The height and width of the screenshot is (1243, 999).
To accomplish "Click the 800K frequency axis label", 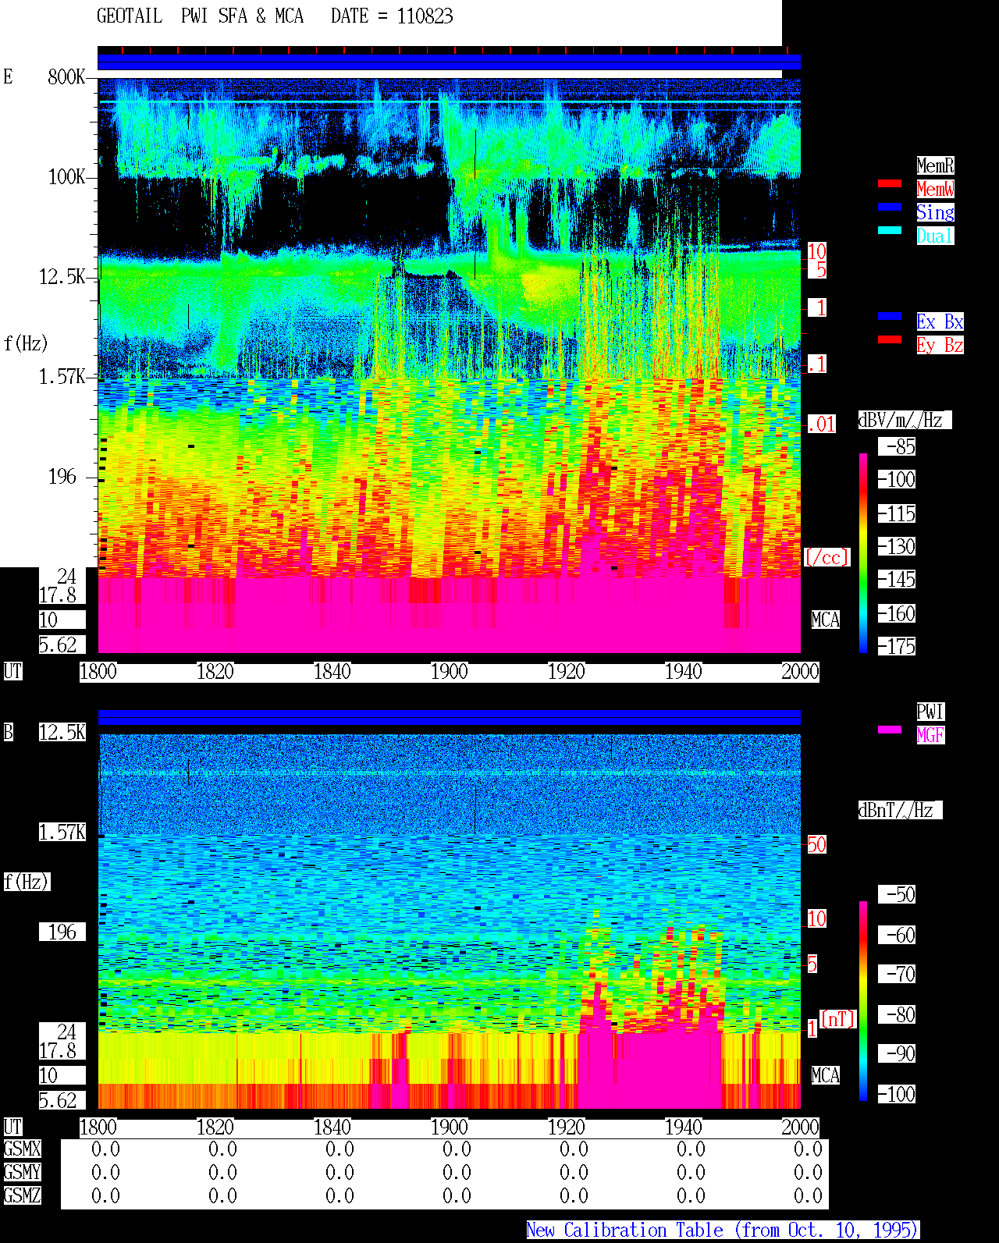I will [66, 77].
